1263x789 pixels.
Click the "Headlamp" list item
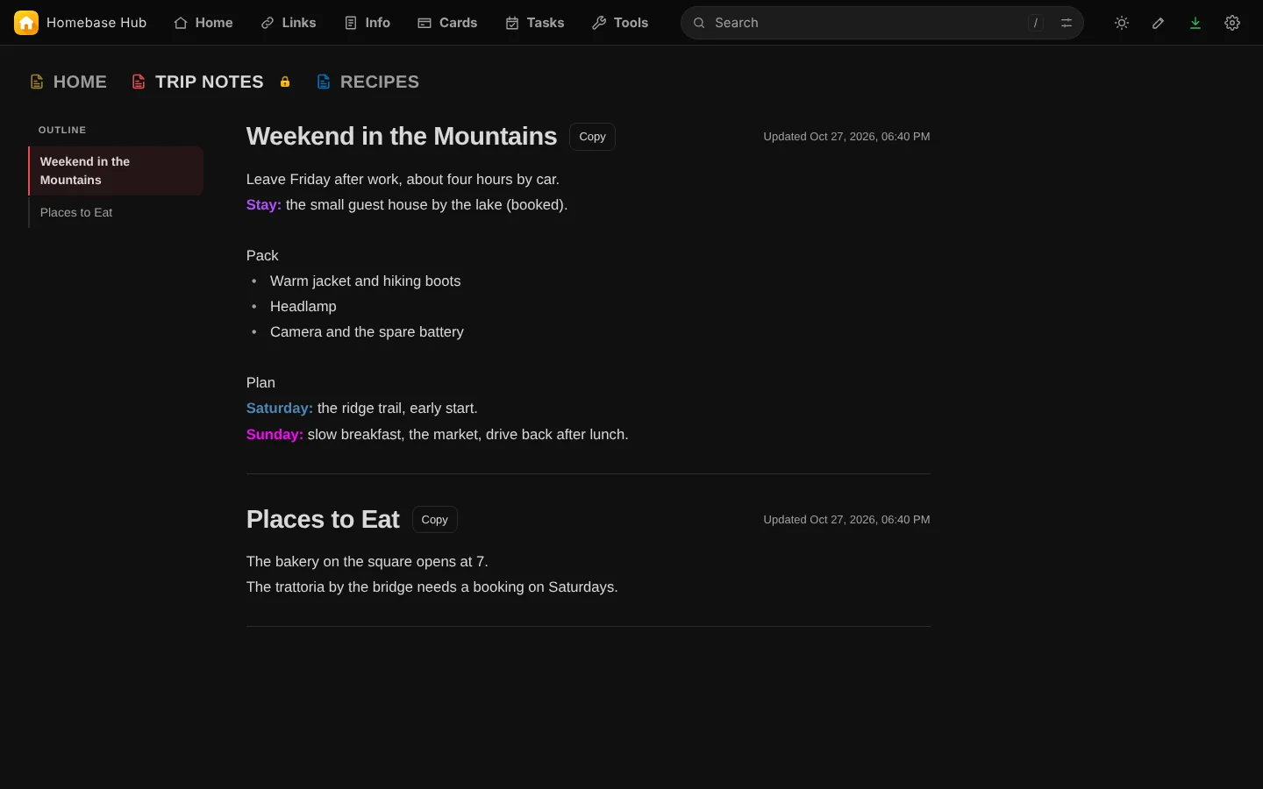point(303,307)
